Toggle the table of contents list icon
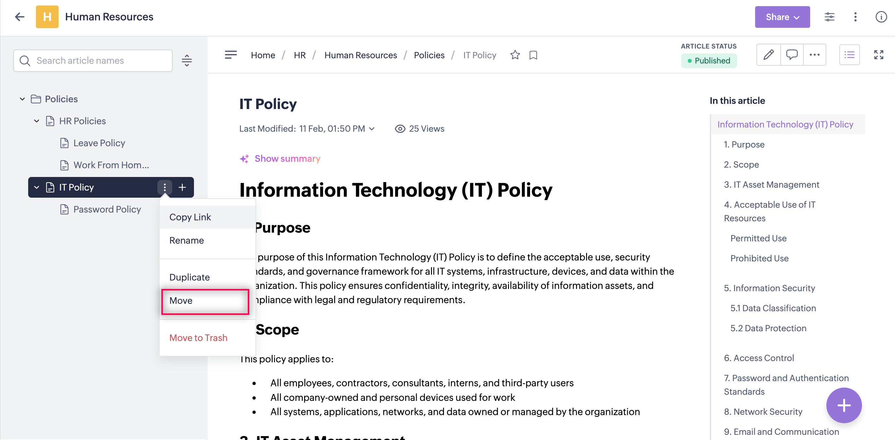The width and height of the screenshot is (895, 440). pyautogui.click(x=849, y=55)
